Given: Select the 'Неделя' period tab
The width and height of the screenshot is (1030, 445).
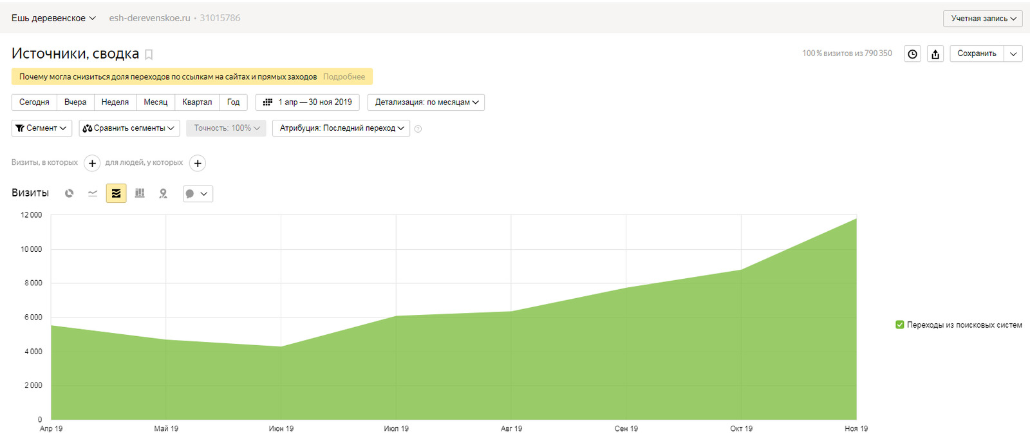Looking at the screenshot, I should [115, 102].
